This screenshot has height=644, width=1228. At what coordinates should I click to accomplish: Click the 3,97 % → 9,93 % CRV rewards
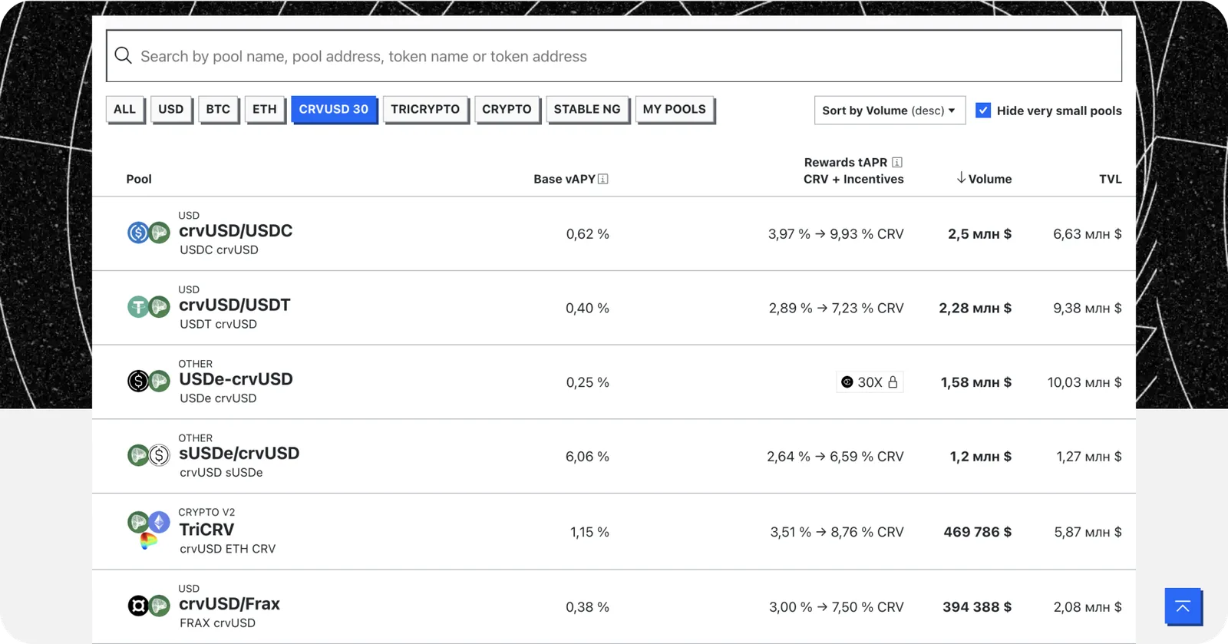(x=836, y=234)
